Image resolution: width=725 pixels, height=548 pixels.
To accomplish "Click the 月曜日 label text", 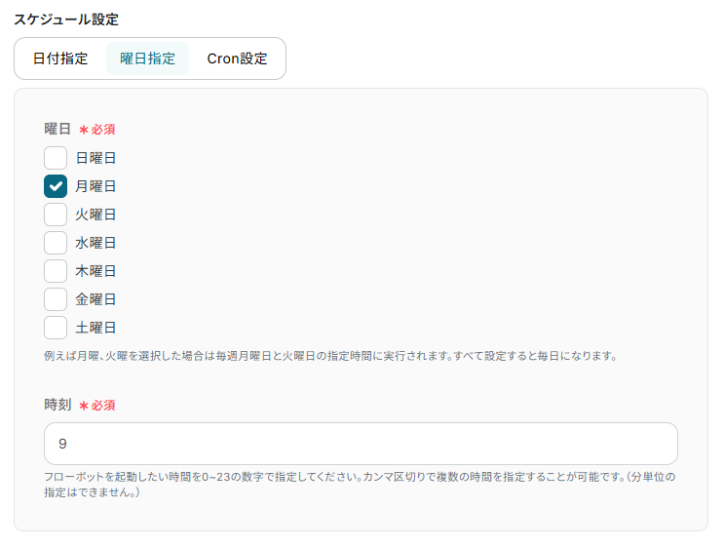I will tap(95, 186).
